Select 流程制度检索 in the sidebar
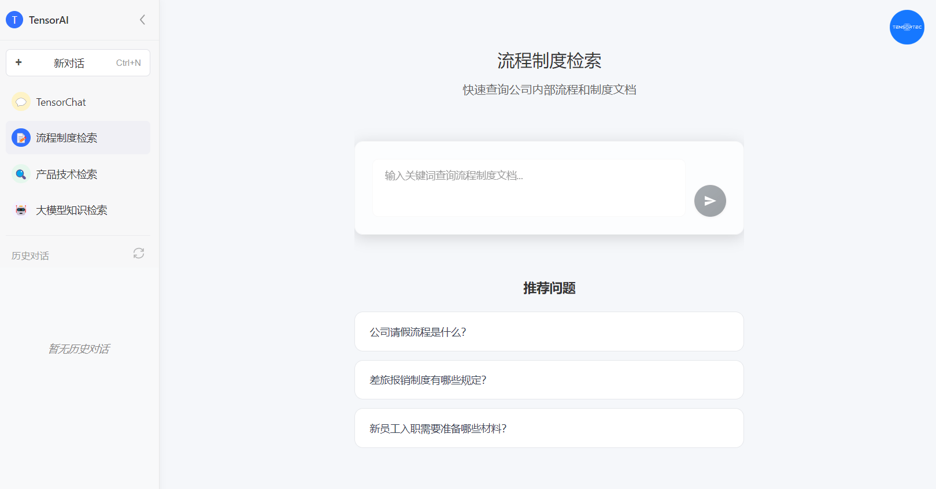This screenshot has height=489, width=936. click(66, 138)
